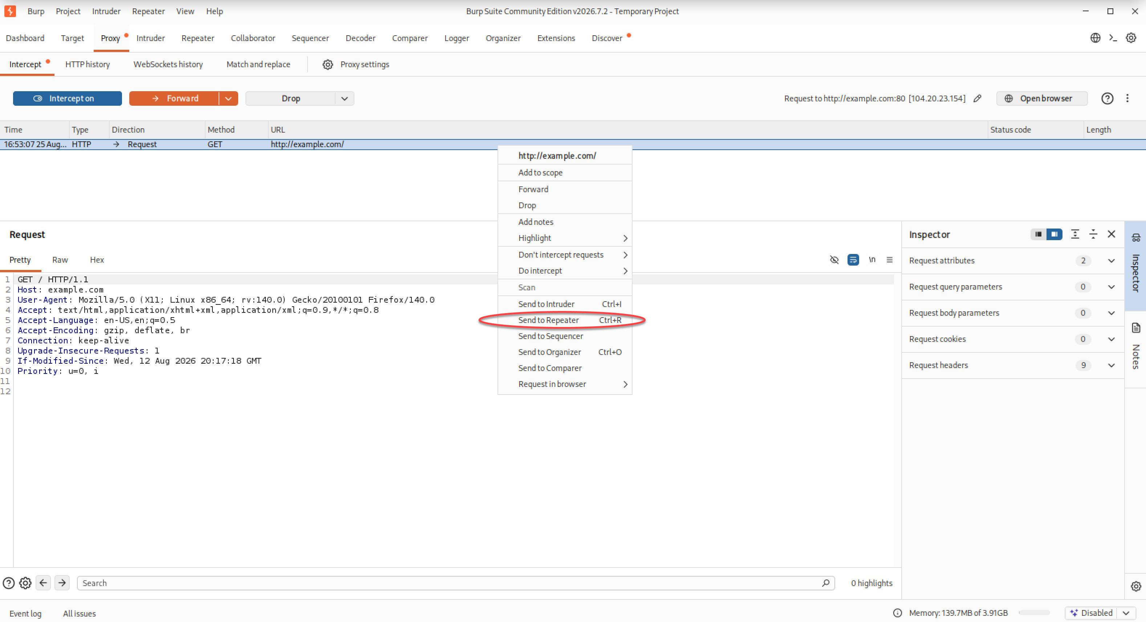The height and width of the screenshot is (622, 1146).
Task: Open Intercept help question mark icon
Action: click(1107, 98)
